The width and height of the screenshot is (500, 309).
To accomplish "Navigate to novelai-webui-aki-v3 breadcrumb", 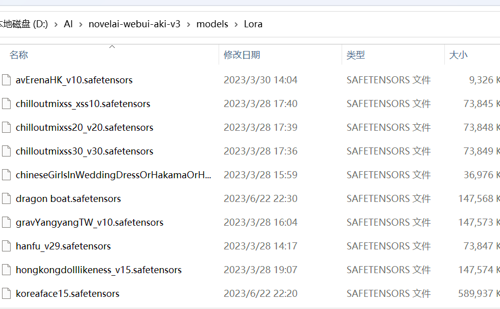I will 134,24.
